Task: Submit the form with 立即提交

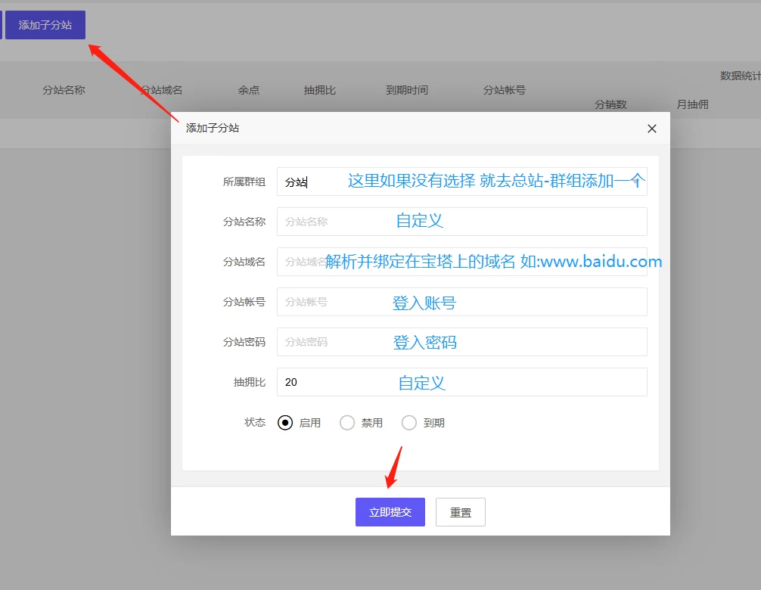Action: point(390,512)
